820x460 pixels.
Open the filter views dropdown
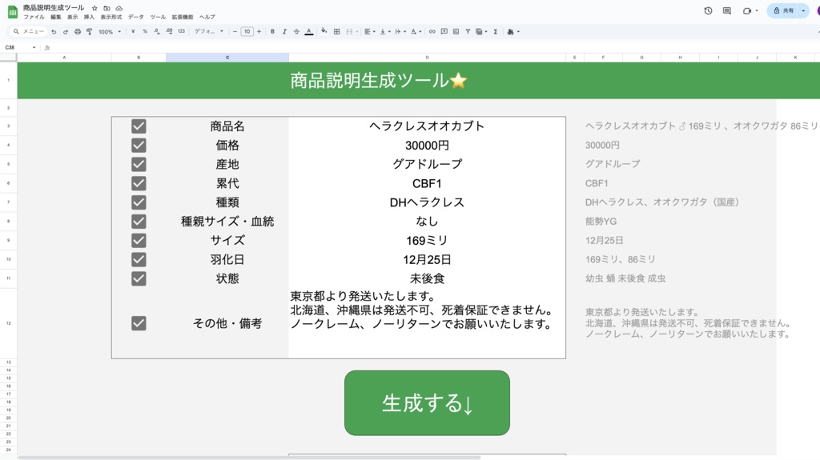(481, 31)
